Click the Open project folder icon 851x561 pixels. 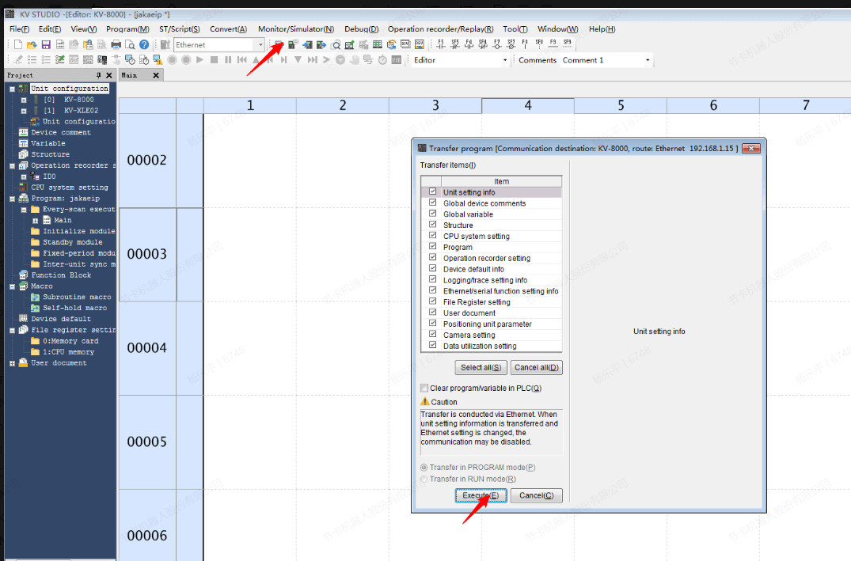32,45
